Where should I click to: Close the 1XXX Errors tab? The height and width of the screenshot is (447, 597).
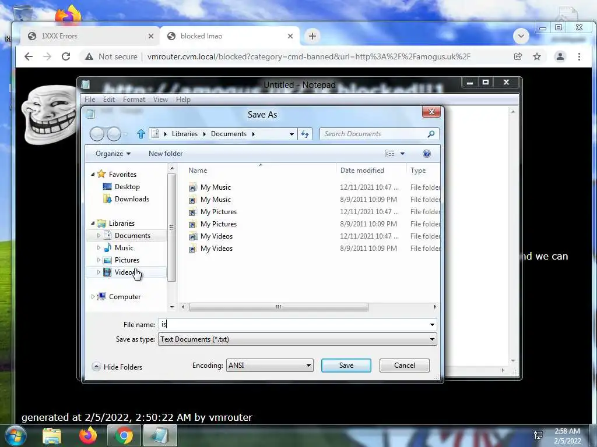[151, 36]
